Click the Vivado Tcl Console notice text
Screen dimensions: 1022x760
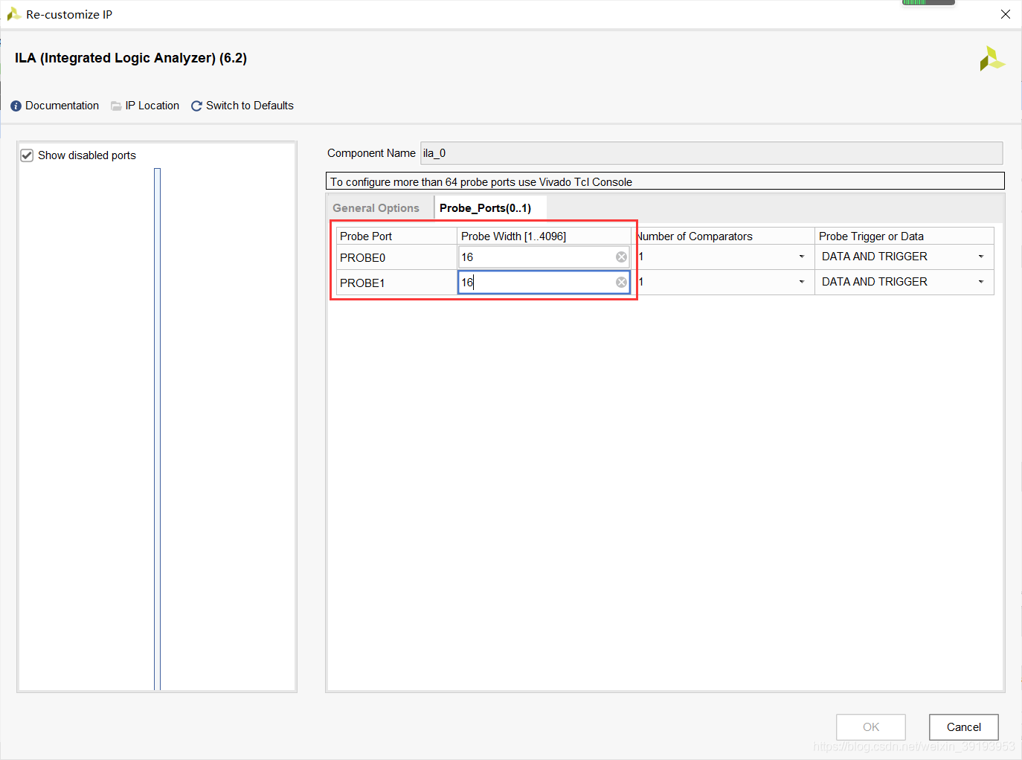pos(481,182)
